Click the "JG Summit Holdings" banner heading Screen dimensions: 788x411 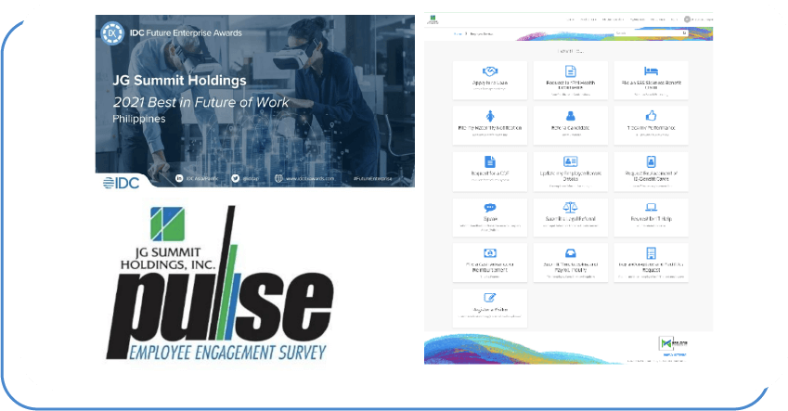pos(179,81)
